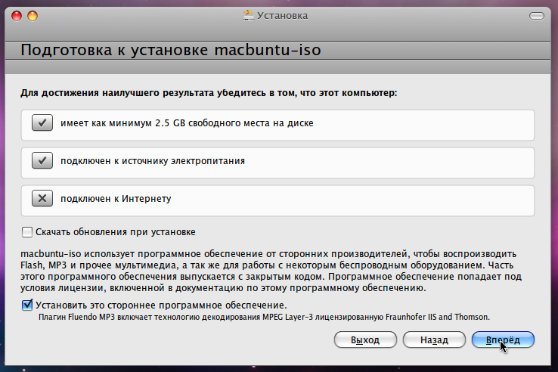Image resolution: width=558 pixels, height=372 pixels.
Task: Continue with the "Вперёд" button
Action: point(503,340)
